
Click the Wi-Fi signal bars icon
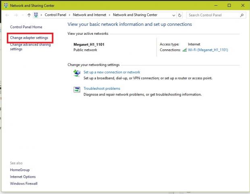coord(185,50)
